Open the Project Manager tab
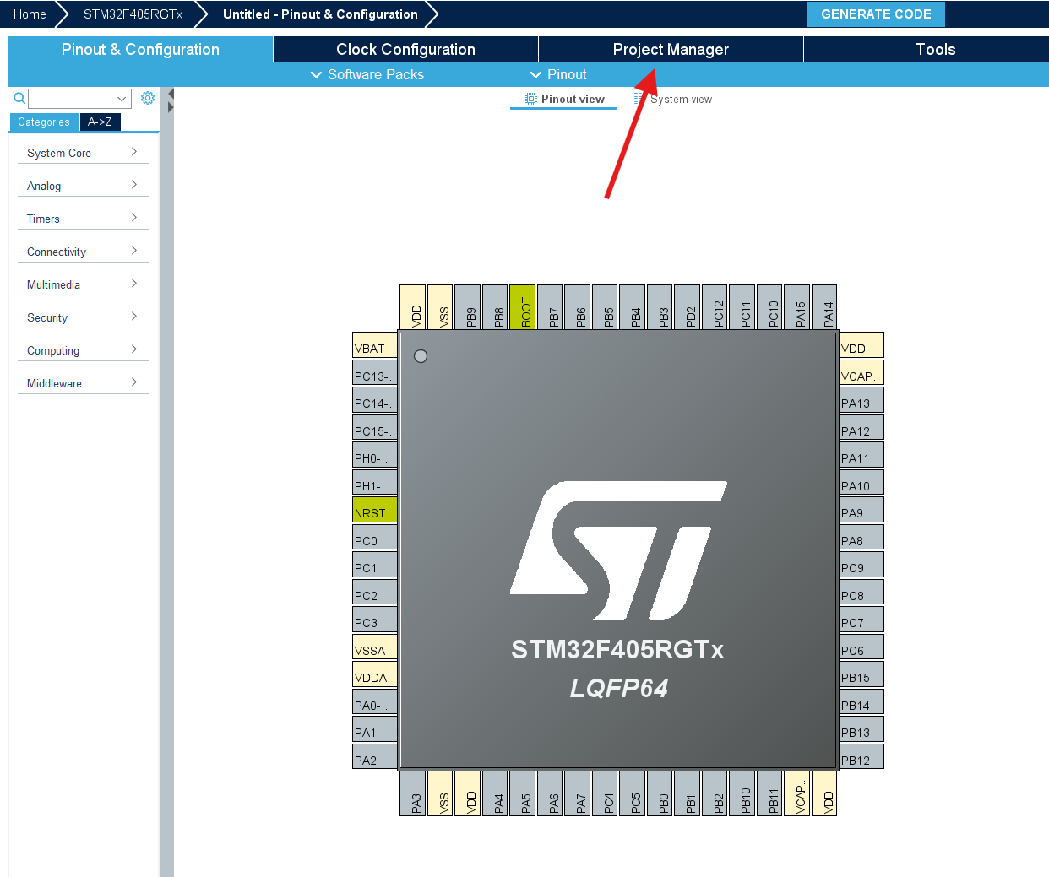Screen dimensions: 1049x877 coord(671,49)
